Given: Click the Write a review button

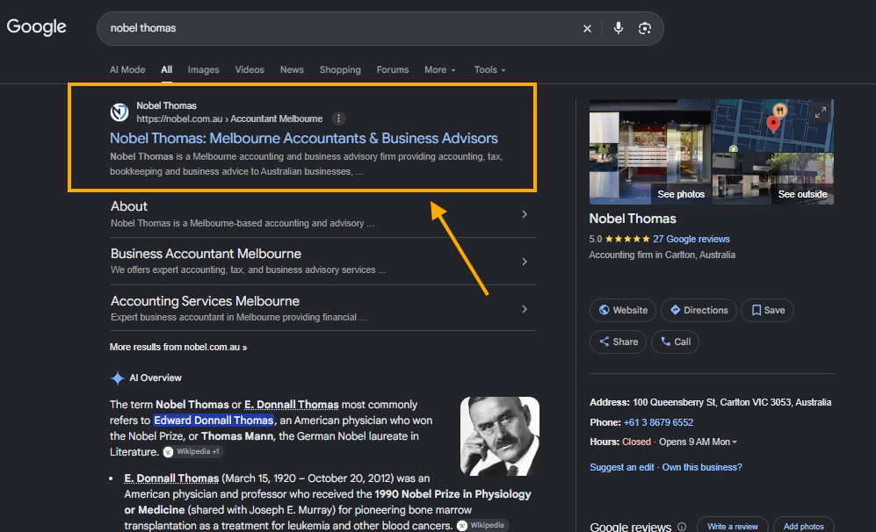Looking at the screenshot, I should click(733, 526).
